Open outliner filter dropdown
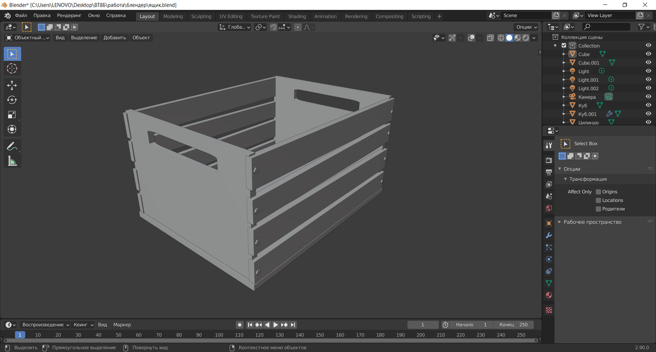This screenshot has height=352, width=656. [x=644, y=27]
